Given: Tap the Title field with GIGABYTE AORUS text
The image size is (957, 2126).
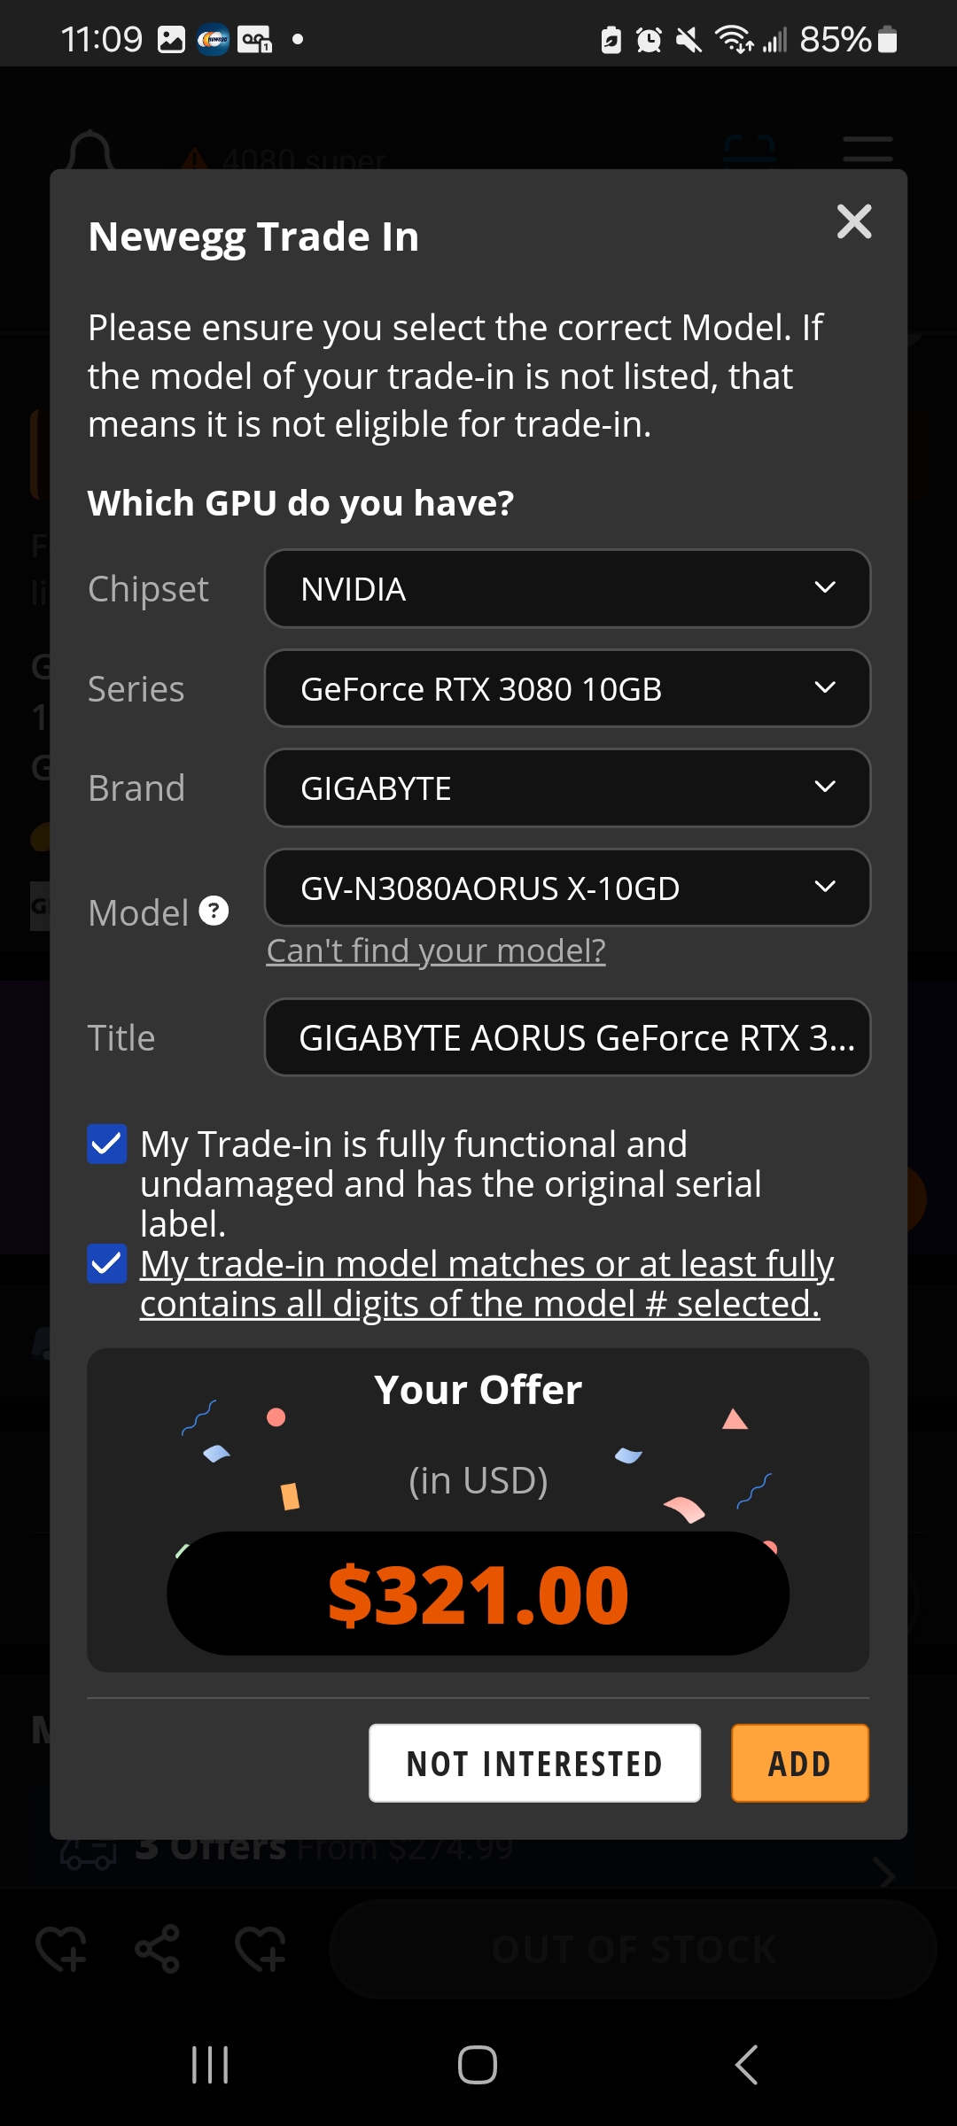Looking at the screenshot, I should coord(567,1037).
